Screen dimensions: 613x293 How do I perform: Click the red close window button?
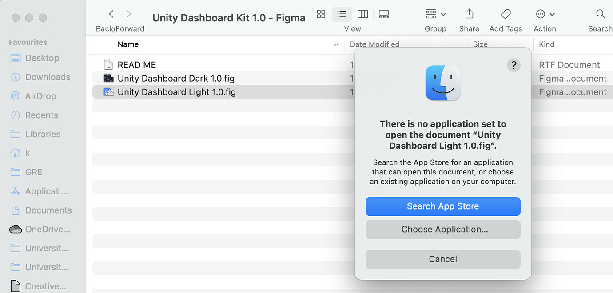[x=16, y=18]
